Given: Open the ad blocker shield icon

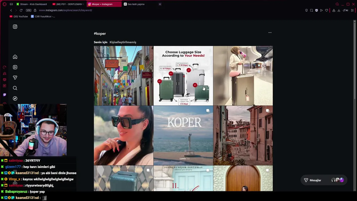Looking at the screenshot, I should click(x=316, y=10).
